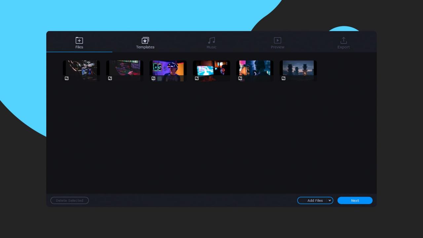Click the Delete Selected button
The width and height of the screenshot is (423, 238).
point(69,200)
